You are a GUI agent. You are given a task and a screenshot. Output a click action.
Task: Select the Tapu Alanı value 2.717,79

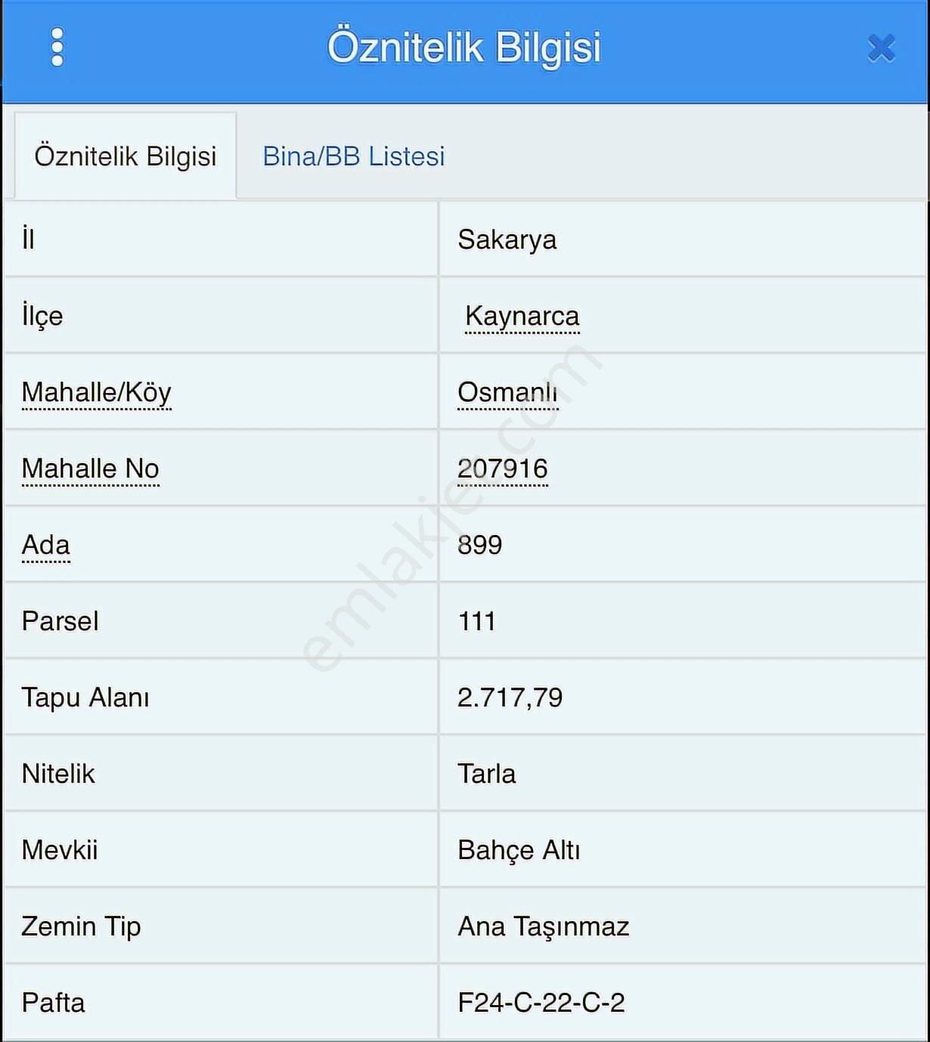tap(511, 697)
